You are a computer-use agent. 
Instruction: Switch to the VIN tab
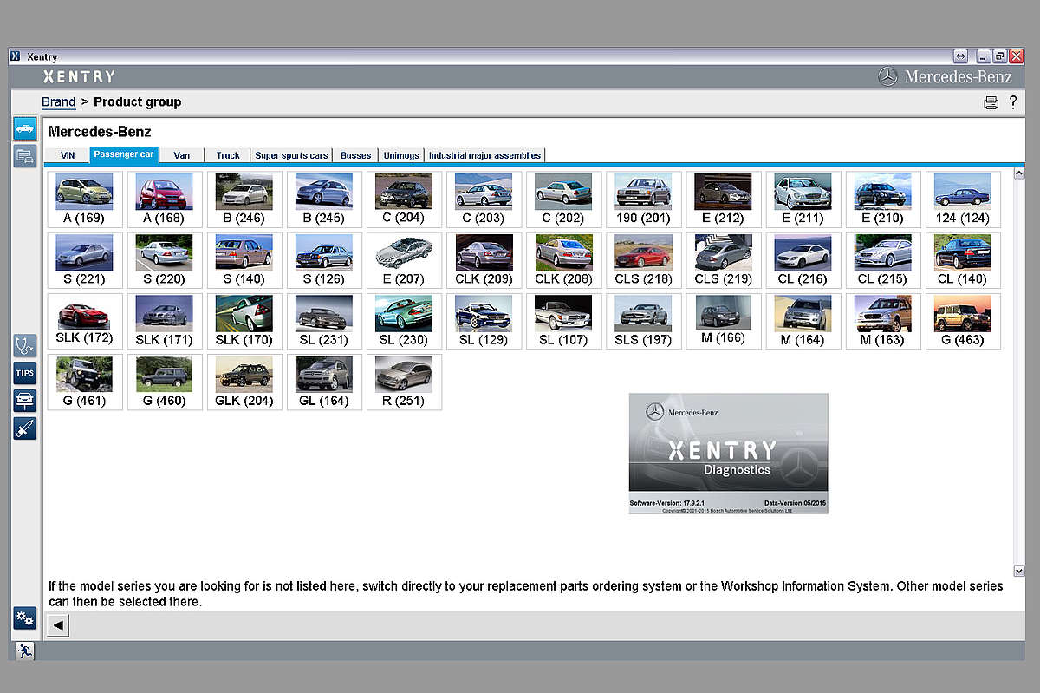[68, 155]
